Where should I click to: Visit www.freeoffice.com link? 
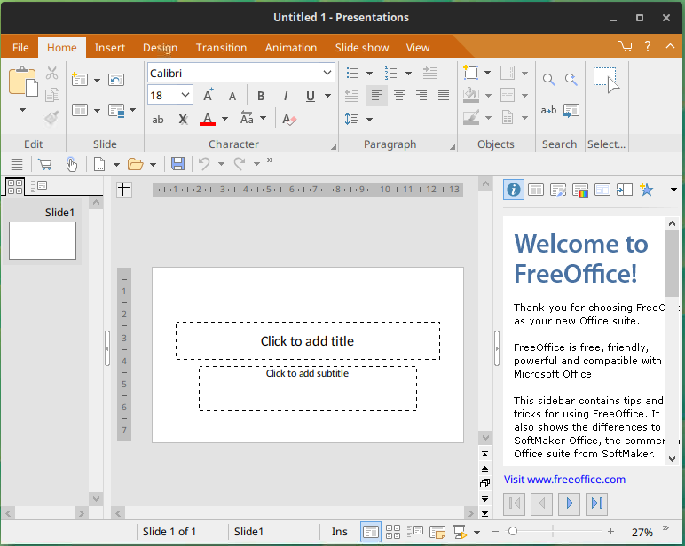pos(564,480)
